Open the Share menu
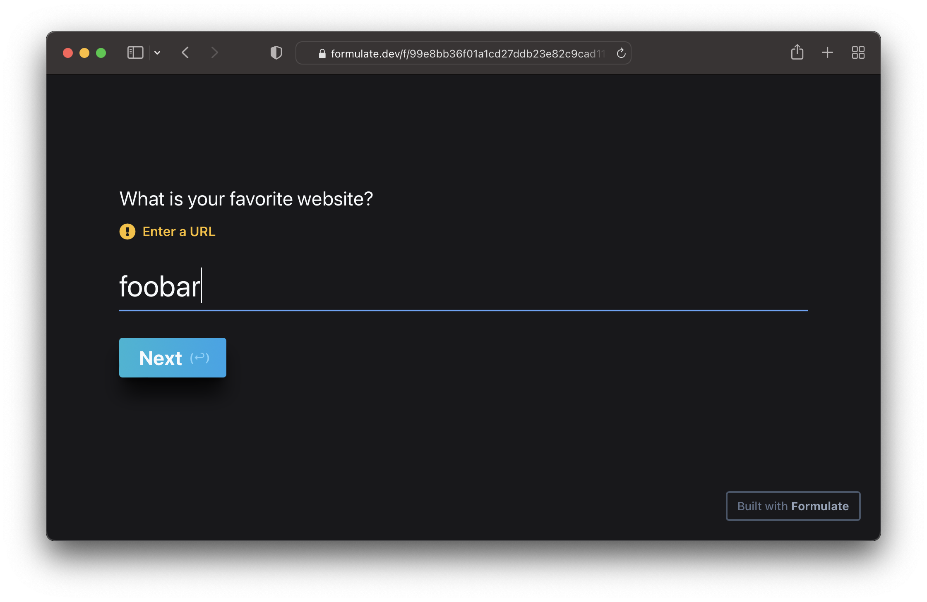The image size is (927, 602). click(x=797, y=53)
